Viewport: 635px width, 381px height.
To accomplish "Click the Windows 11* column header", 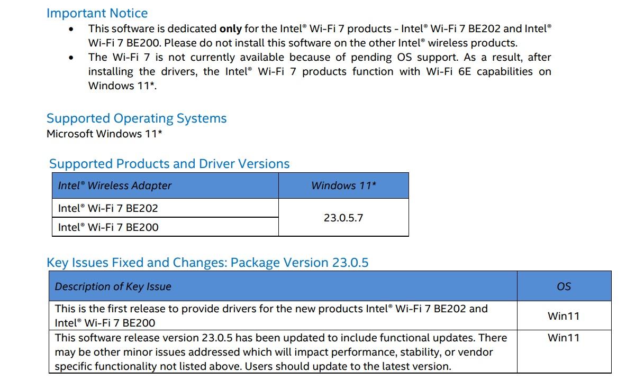I will (343, 185).
